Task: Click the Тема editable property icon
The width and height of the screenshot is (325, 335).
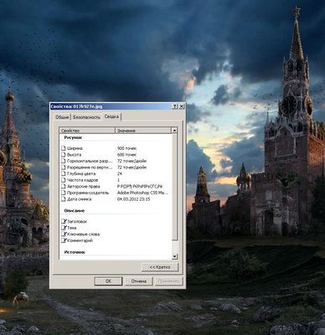Action: (64, 228)
